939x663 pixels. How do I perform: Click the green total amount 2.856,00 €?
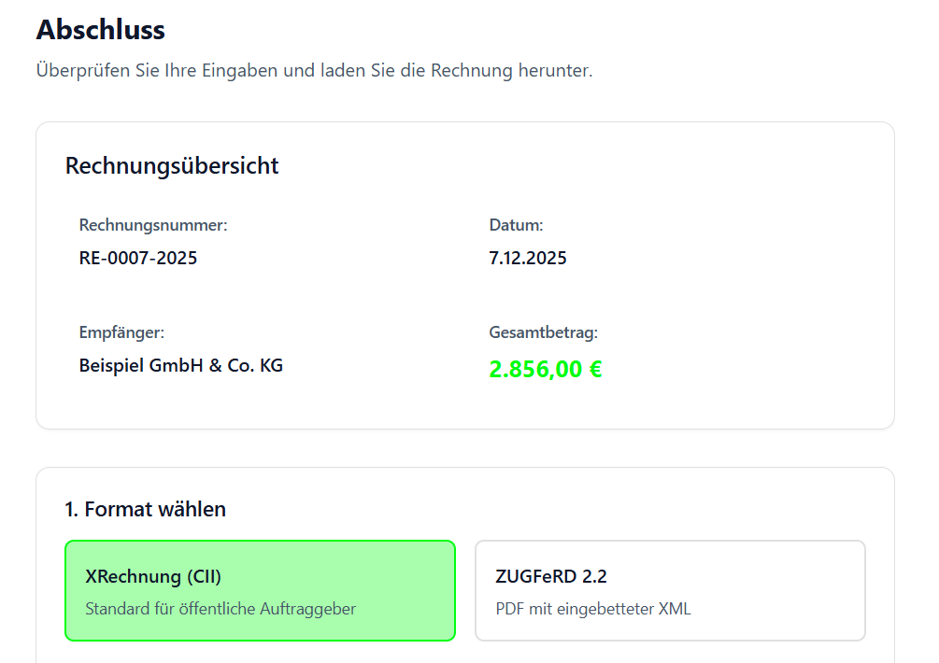point(547,369)
